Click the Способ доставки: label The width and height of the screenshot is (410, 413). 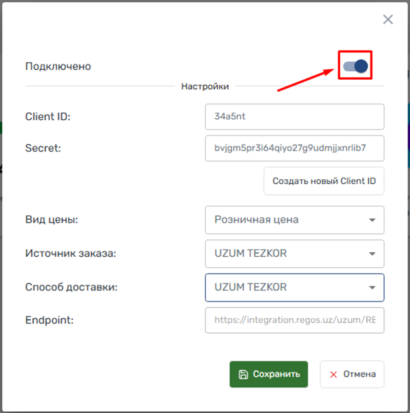pos(72,288)
